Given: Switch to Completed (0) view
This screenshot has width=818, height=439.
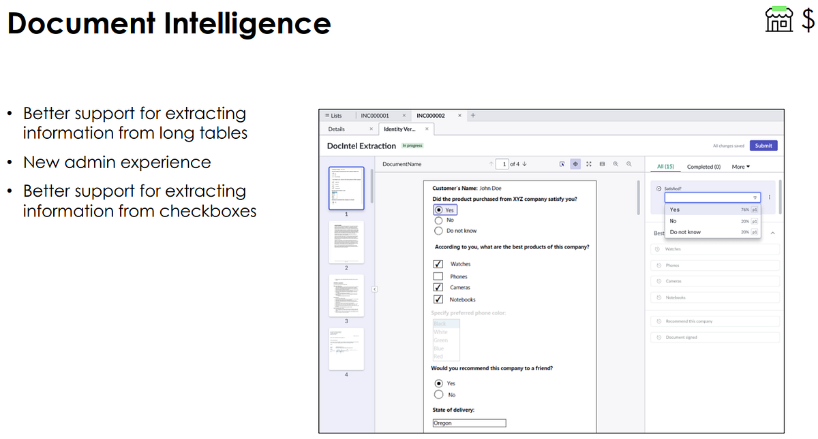Looking at the screenshot, I should click(703, 166).
